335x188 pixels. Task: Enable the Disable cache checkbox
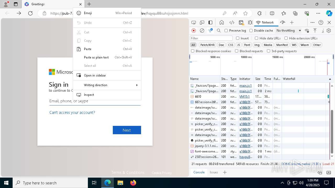point(251,31)
